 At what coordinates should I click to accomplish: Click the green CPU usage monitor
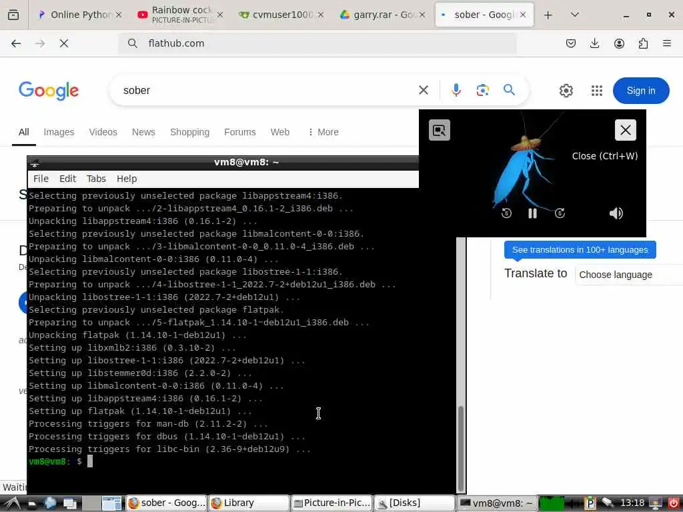pos(551,503)
